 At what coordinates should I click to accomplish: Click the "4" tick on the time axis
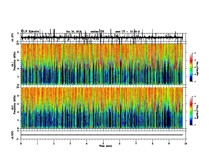(x=87, y=144)
